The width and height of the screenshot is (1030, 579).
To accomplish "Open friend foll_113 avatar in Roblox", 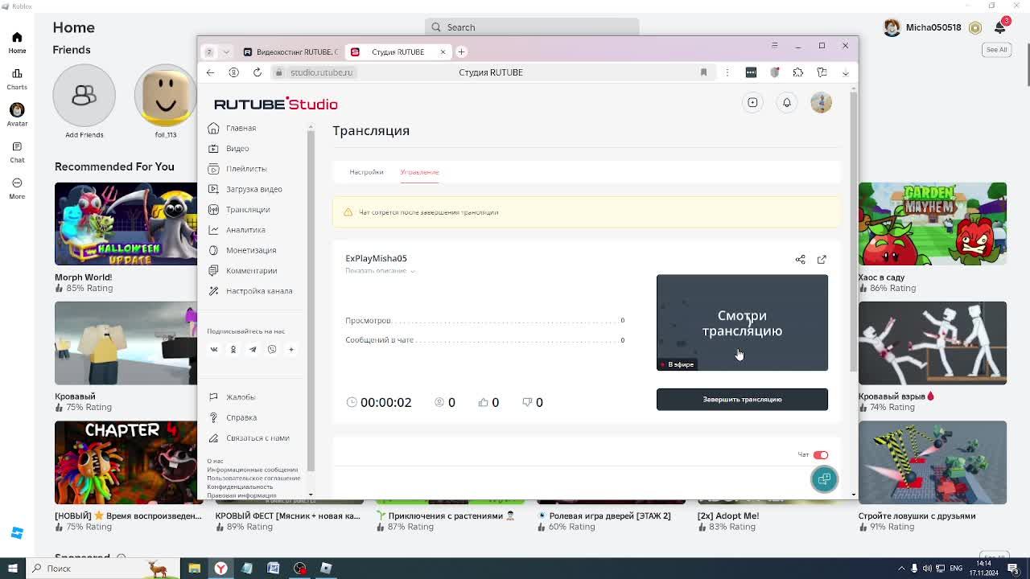I will tap(165, 96).
